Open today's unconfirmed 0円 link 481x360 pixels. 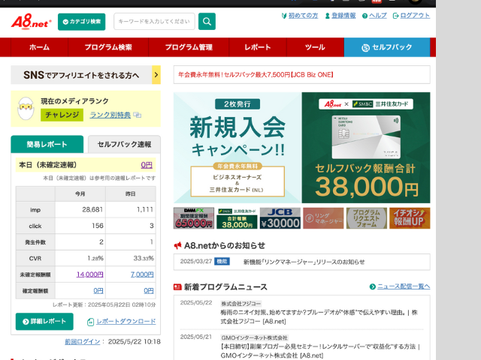[x=147, y=165]
